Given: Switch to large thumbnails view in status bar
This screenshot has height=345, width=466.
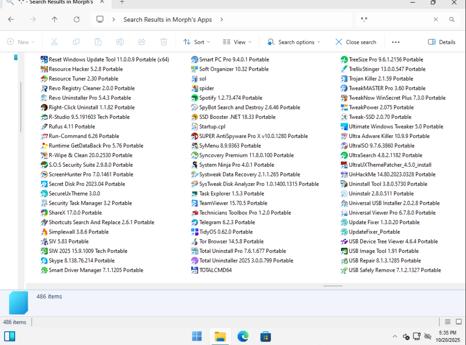Looking at the screenshot, I should [x=458, y=322].
